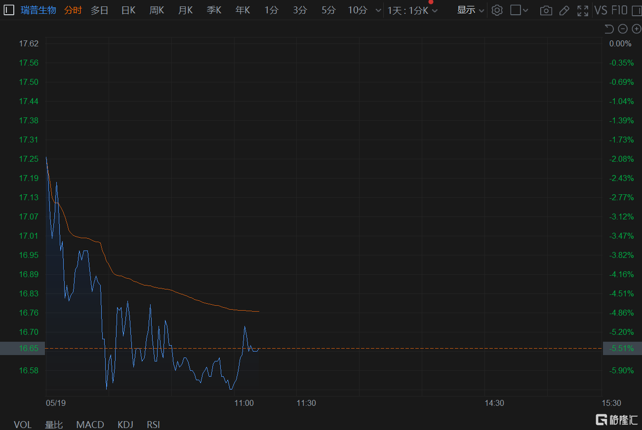Take a chart screenshot with camera icon
Screen dimensions: 642x430
coord(546,10)
